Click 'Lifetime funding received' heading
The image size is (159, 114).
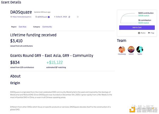click(x=33, y=35)
